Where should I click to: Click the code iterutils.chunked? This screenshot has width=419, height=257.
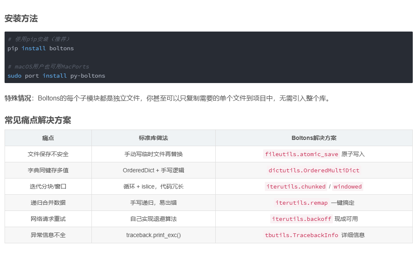296,186
